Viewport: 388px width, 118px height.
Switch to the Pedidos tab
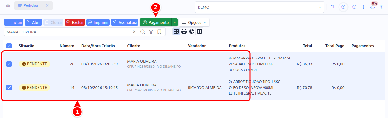click(x=28, y=5)
